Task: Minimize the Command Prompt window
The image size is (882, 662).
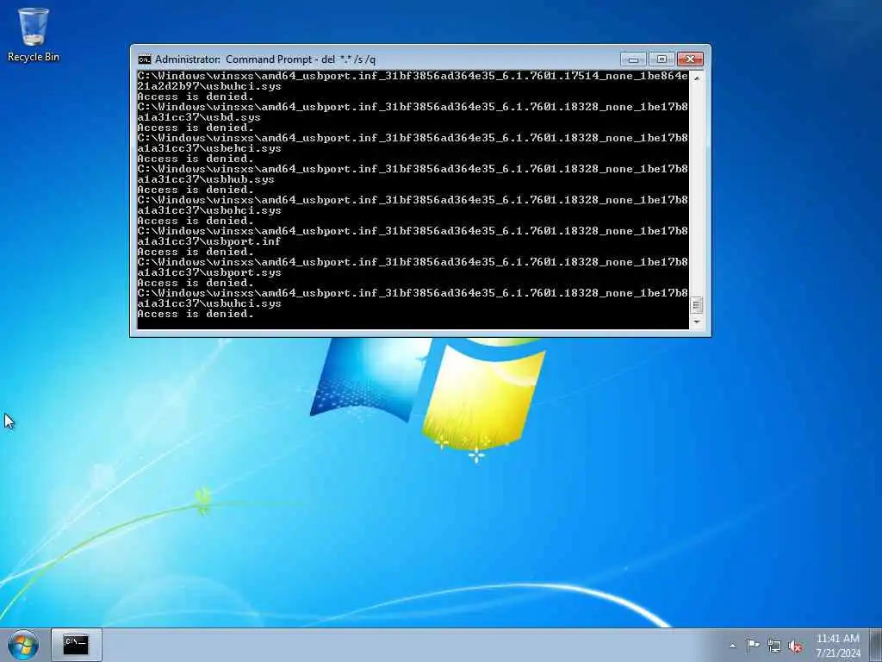Action: [633, 59]
